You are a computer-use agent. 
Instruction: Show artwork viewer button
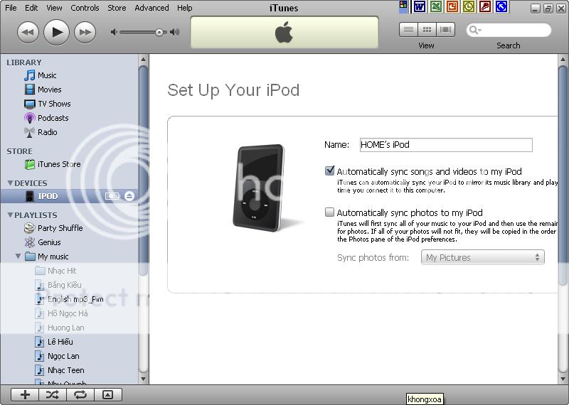[108, 395]
